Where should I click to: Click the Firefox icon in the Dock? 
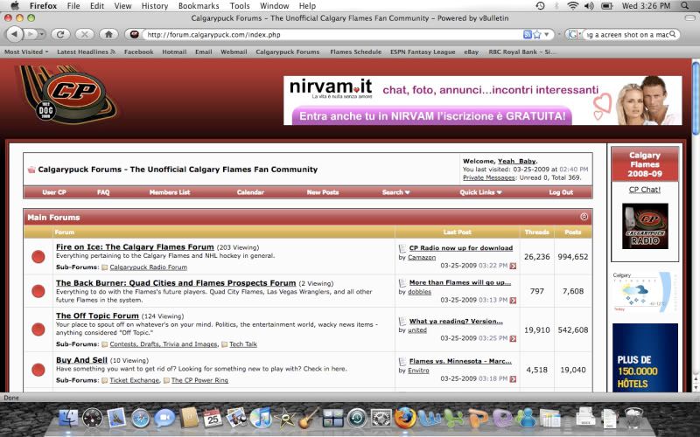(405, 419)
